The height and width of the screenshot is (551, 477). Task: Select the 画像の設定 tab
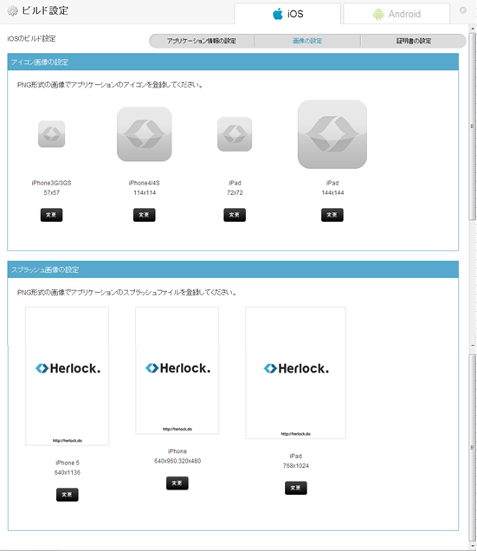(307, 41)
